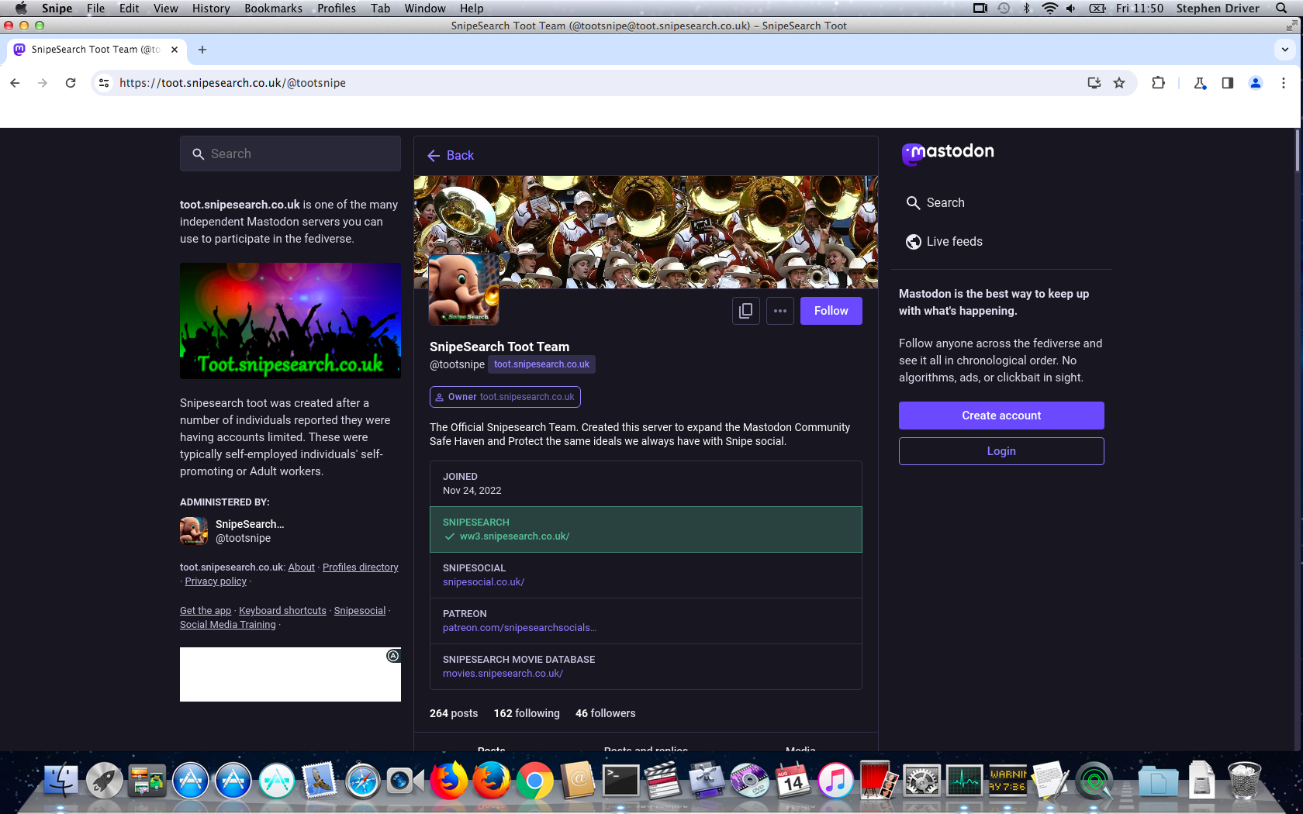The image size is (1303, 814).
Task: Open the profile three-dot options menu
Action: (780, 311)
